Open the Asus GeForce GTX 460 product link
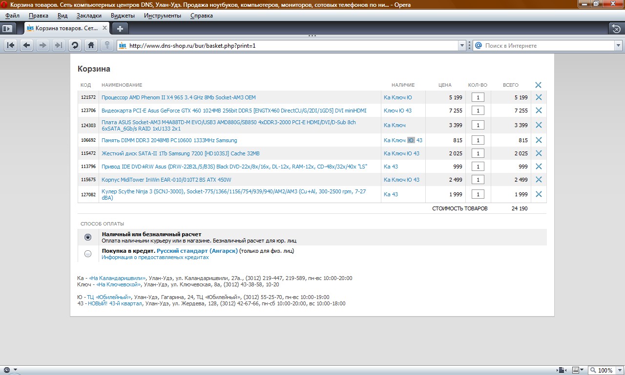 pos(234,111)
